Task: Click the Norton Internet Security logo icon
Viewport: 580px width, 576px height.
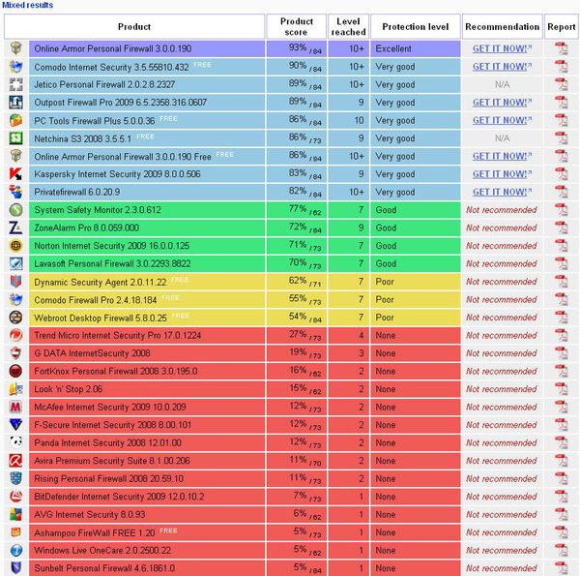Action: coord(15,246)
